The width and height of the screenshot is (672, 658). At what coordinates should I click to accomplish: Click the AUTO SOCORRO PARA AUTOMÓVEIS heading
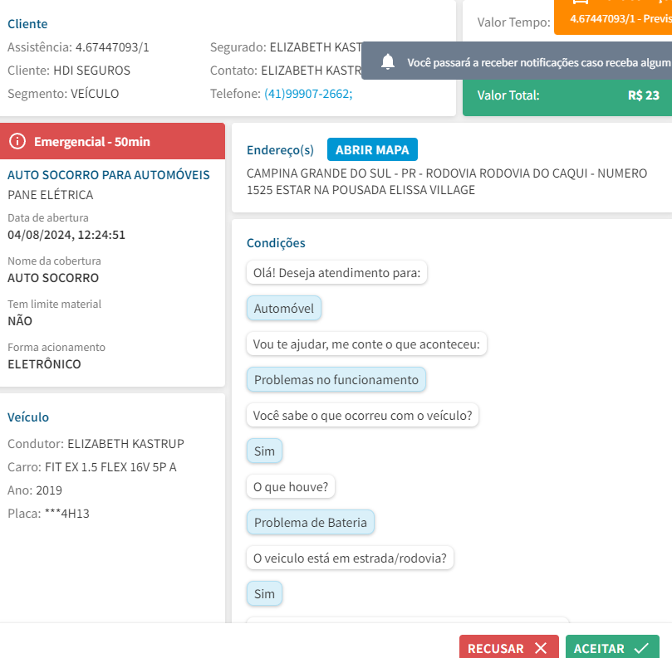[109, 175]
